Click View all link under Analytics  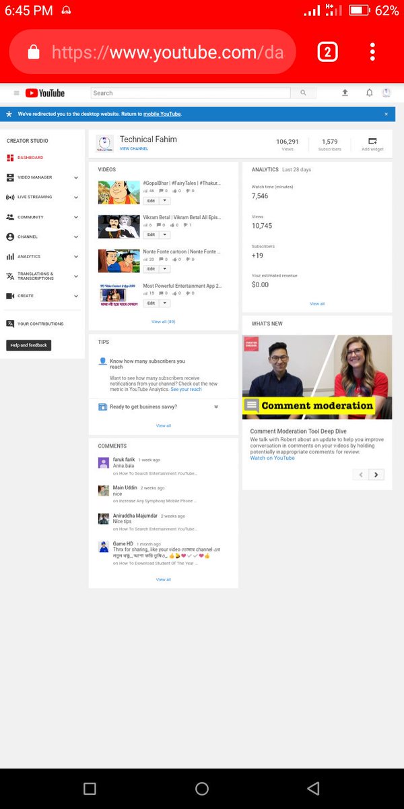pyautogui.click(x=317, y=304)
